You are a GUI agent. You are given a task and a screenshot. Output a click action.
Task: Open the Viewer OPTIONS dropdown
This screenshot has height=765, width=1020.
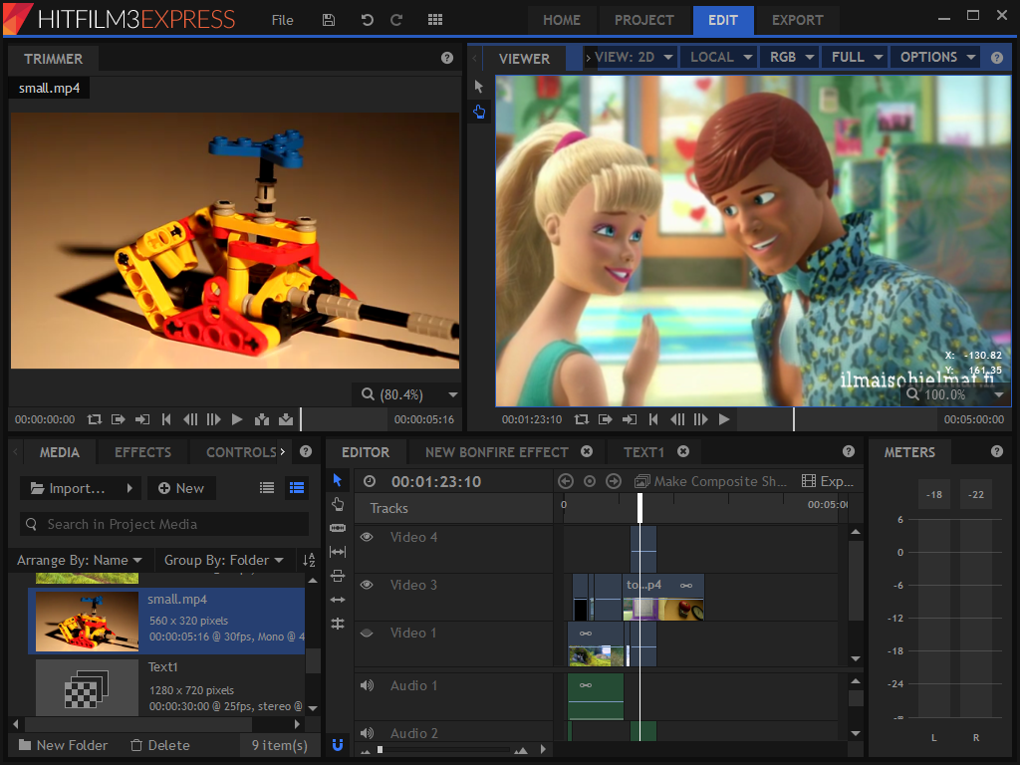(x=936, y=57)
